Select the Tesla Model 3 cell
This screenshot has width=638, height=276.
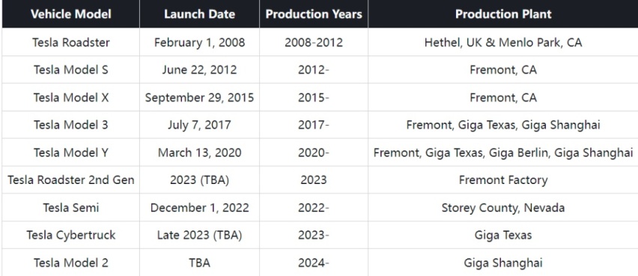pos(71,125)
